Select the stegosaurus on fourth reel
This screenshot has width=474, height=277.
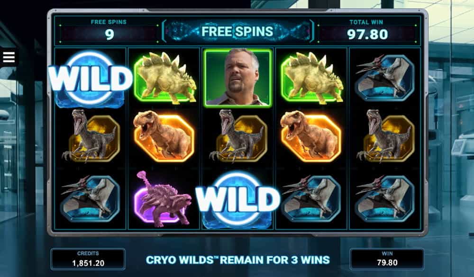(312, 77)
